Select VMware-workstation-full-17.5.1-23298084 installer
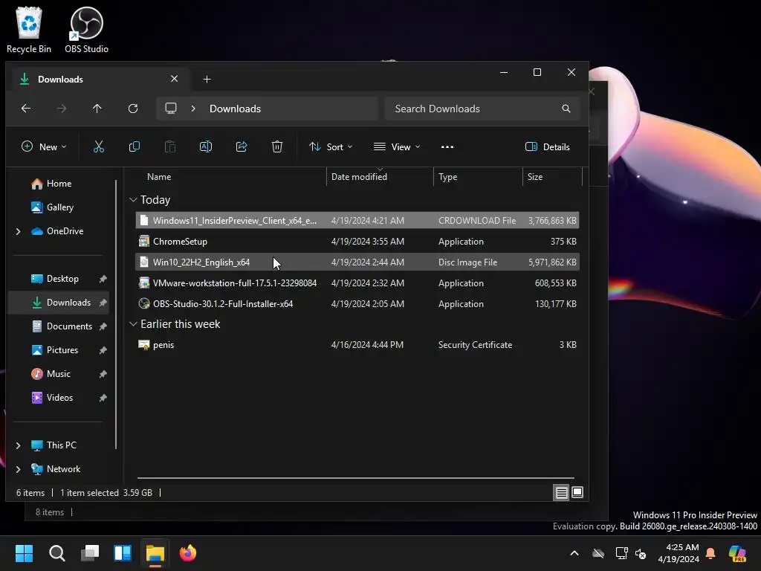The width and height of the screenshot is (761, 571). click(x=357, y=283)
